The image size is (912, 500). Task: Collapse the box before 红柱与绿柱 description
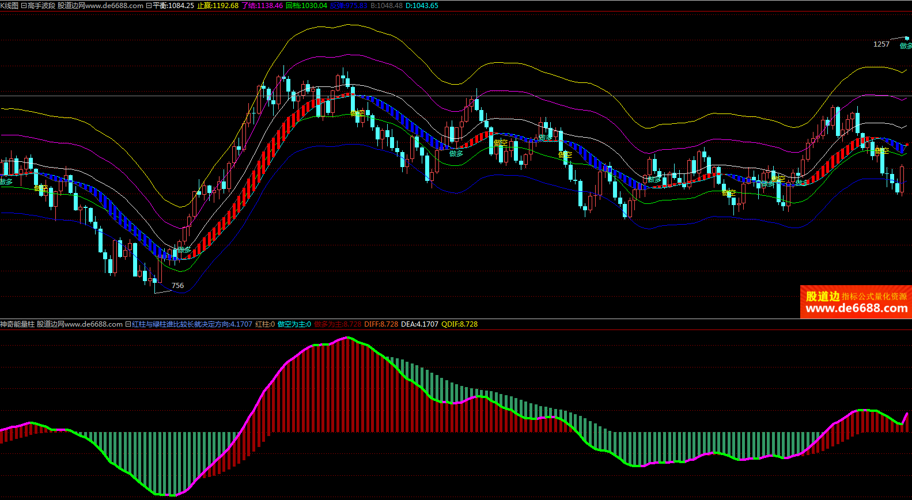click(128, 324)
